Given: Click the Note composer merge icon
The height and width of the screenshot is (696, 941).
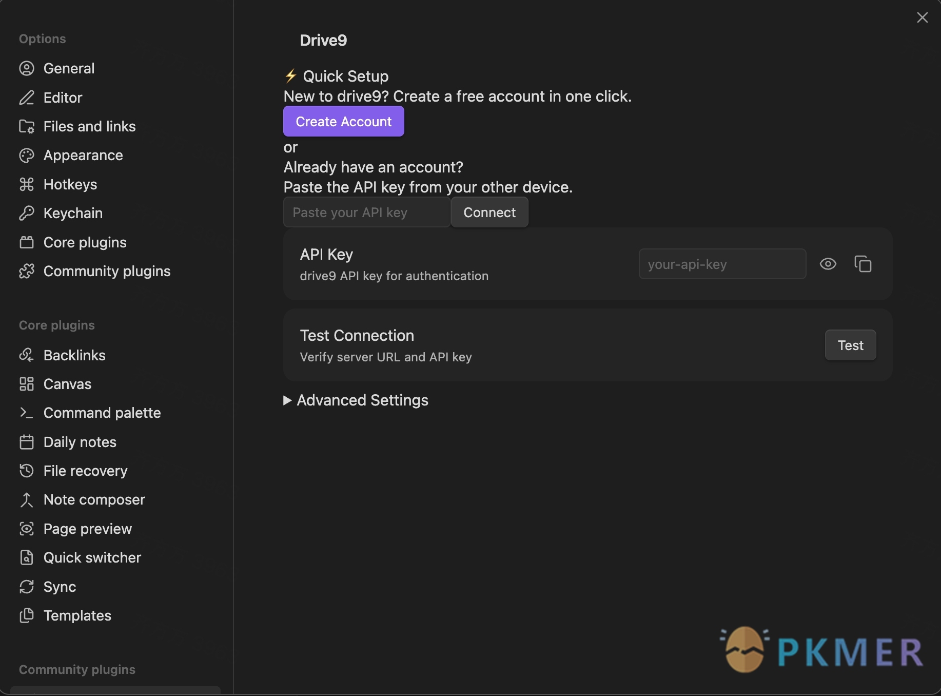Looking at the screenshot, I should pyautogui.click(x=27, y=500).
